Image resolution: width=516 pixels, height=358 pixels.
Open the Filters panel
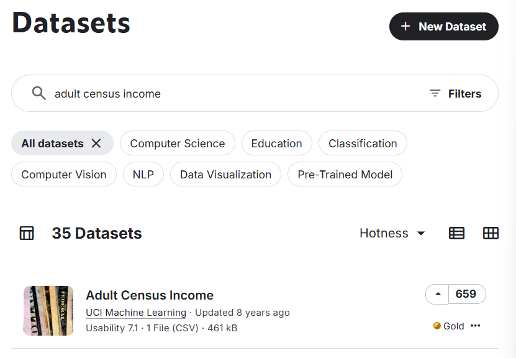tap(456, 94)
